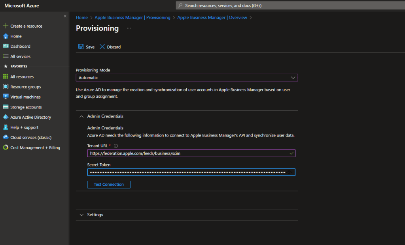Click the Virtual machines monitor icon
Viewport: 405px width, 245px height.
pos(6,97)
